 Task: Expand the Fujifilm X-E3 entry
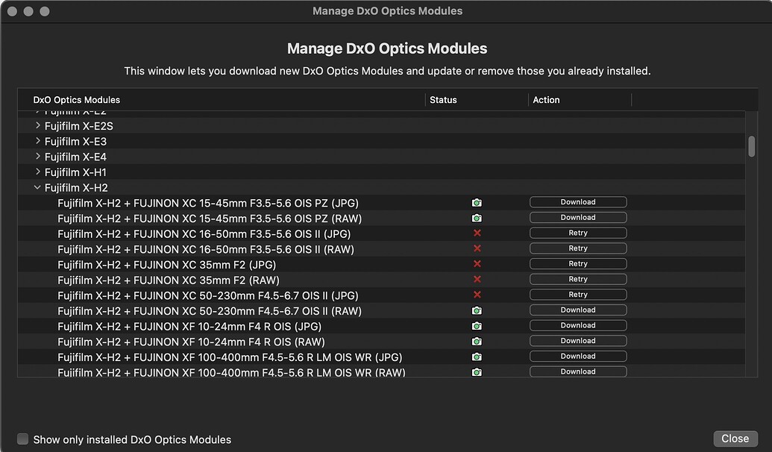[x=38, y=141]
